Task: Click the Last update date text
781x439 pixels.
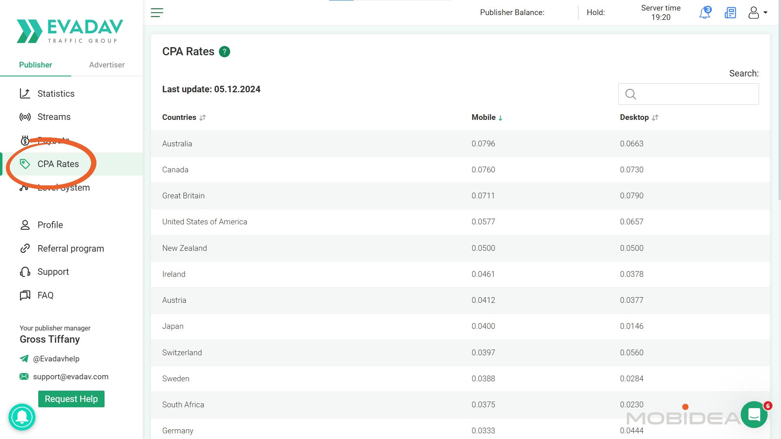Action: pyautogui.click(x=211, y=89)
